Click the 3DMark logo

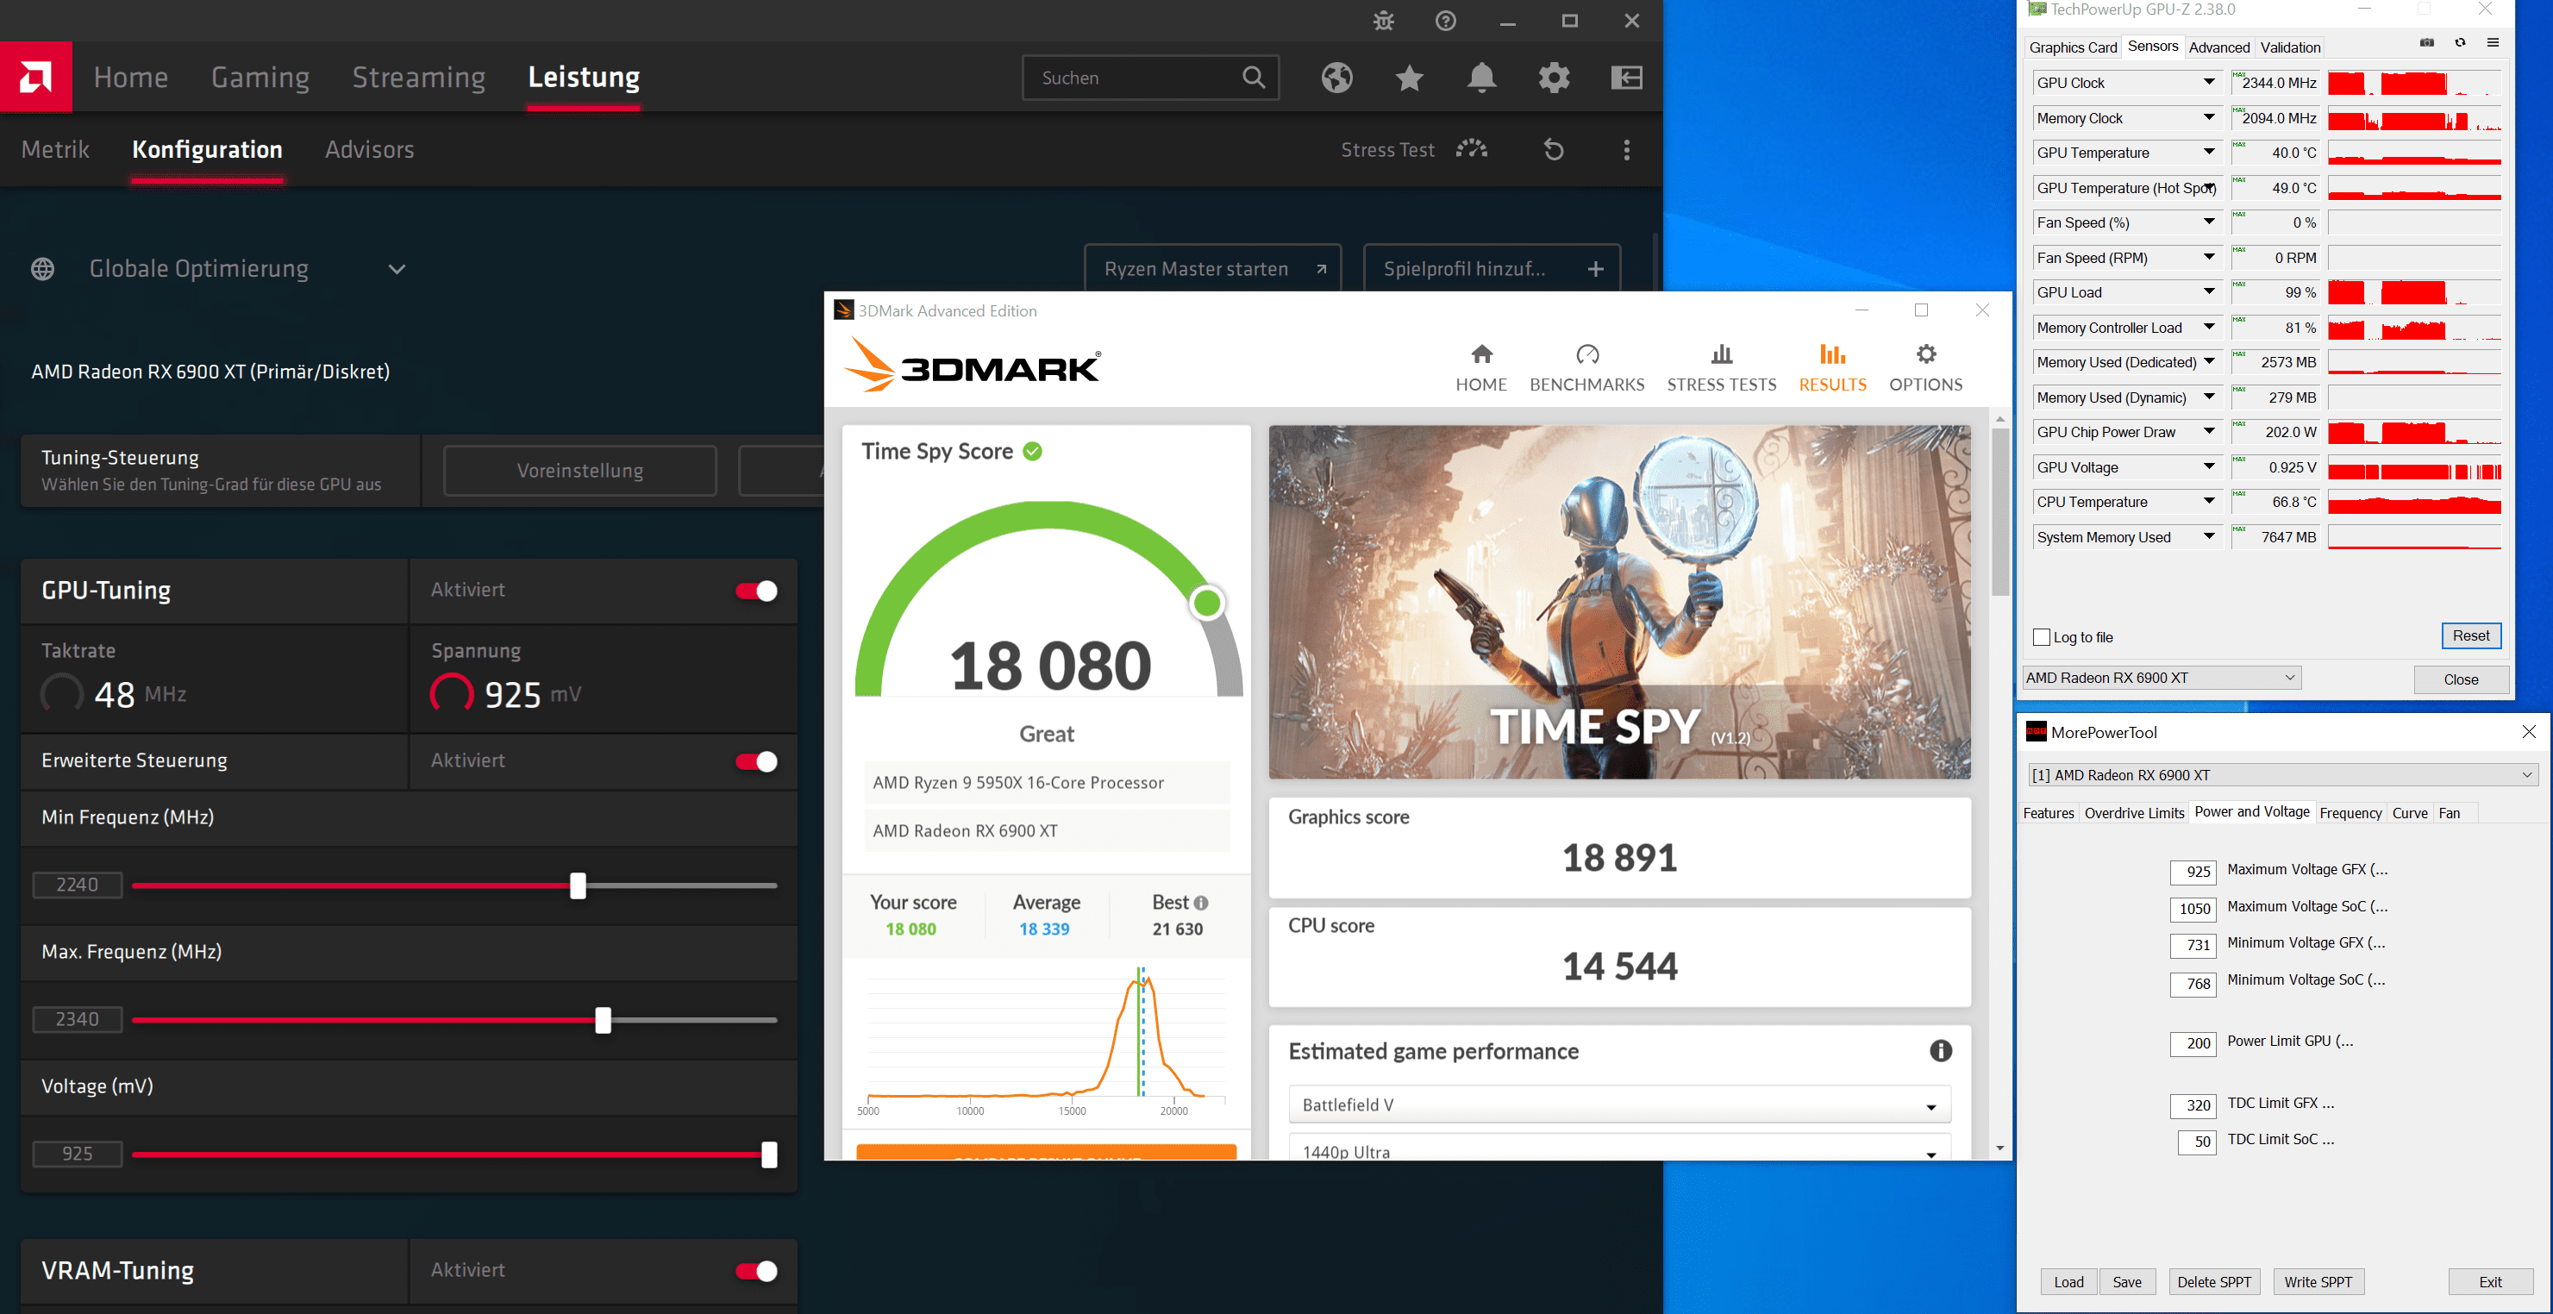pos(971,365)
